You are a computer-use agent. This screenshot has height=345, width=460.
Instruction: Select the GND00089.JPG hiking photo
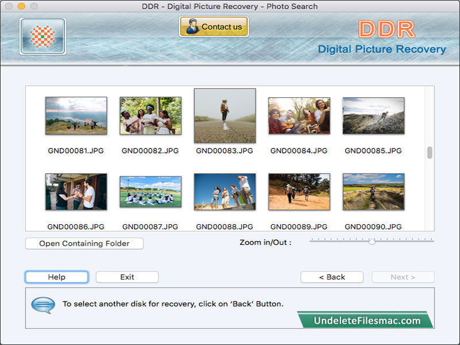point(298,193)
